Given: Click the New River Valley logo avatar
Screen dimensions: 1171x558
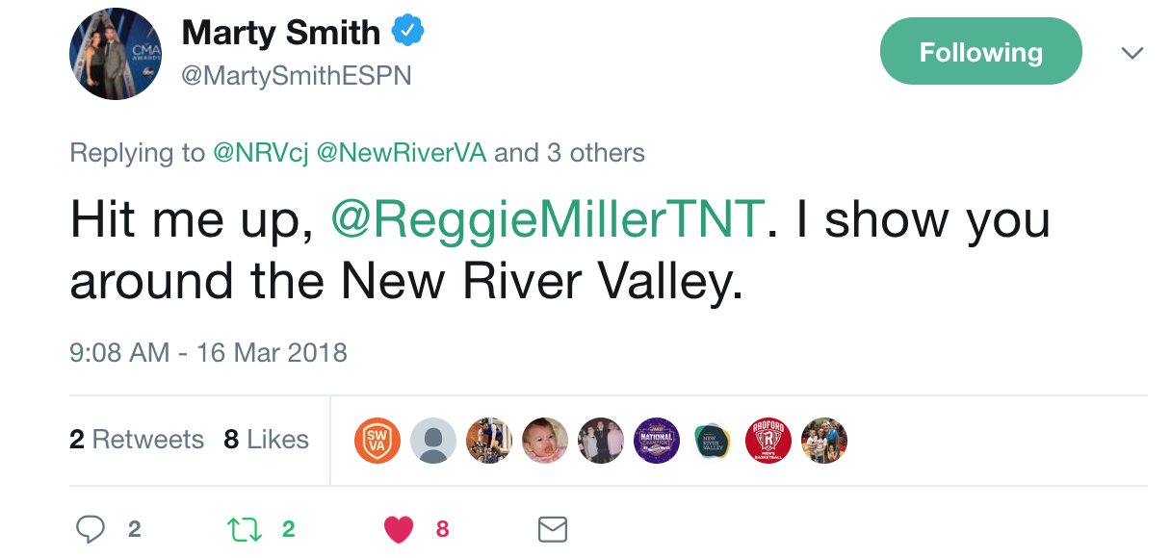Looking at the screenshot, I should click(713, 441).
